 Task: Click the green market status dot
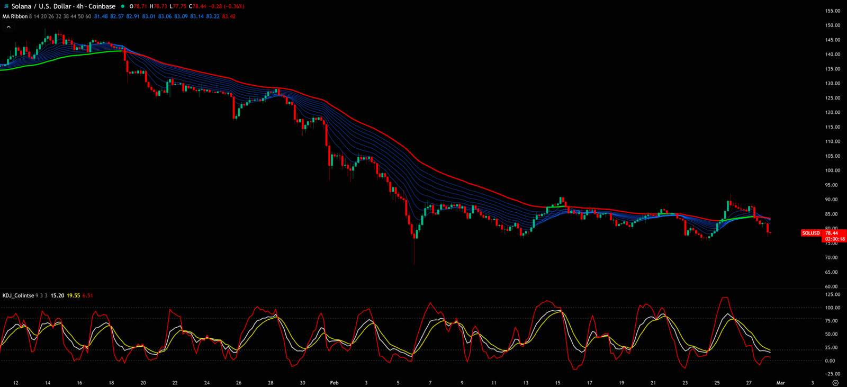click(x=123, y=6)
